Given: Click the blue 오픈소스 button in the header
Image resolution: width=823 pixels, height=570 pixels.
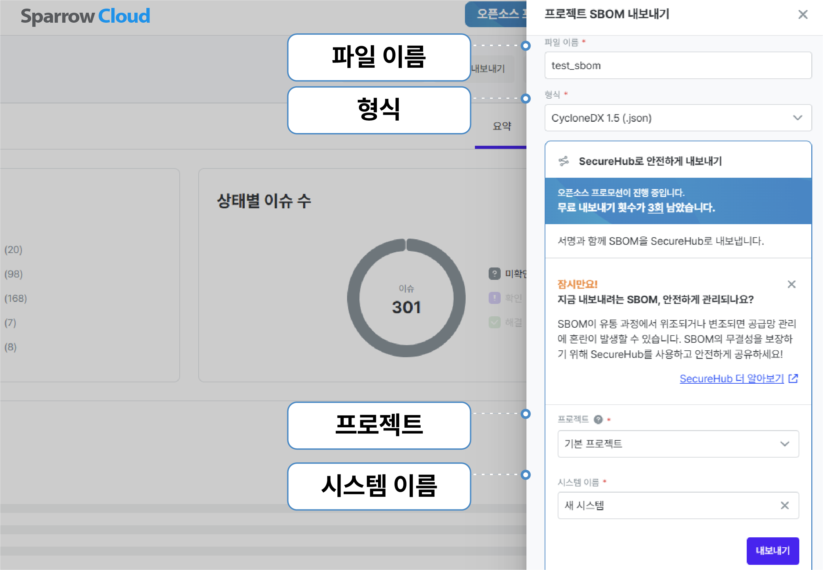Looking at the screenshot, I should (x=496, y=14).
